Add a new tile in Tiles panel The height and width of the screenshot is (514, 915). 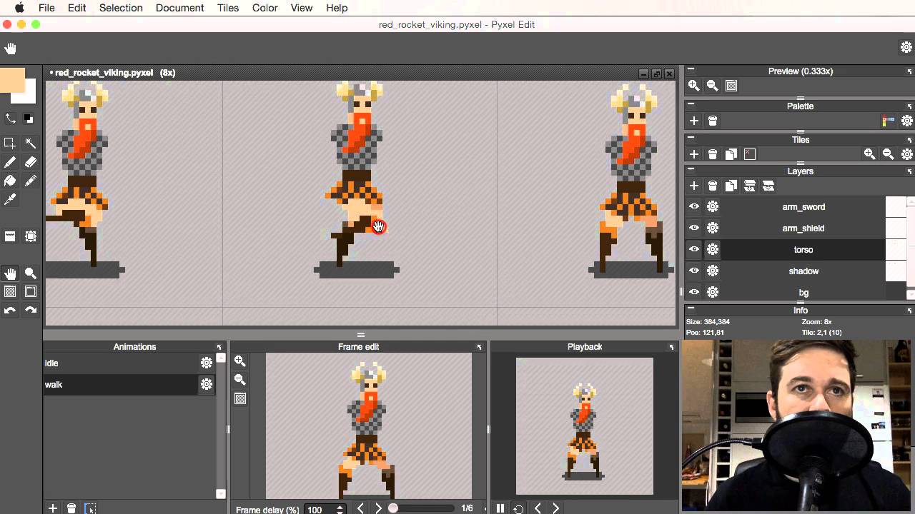point(693,154)
